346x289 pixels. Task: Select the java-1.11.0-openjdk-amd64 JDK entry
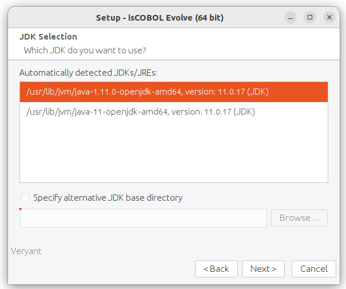coord(174,92)
